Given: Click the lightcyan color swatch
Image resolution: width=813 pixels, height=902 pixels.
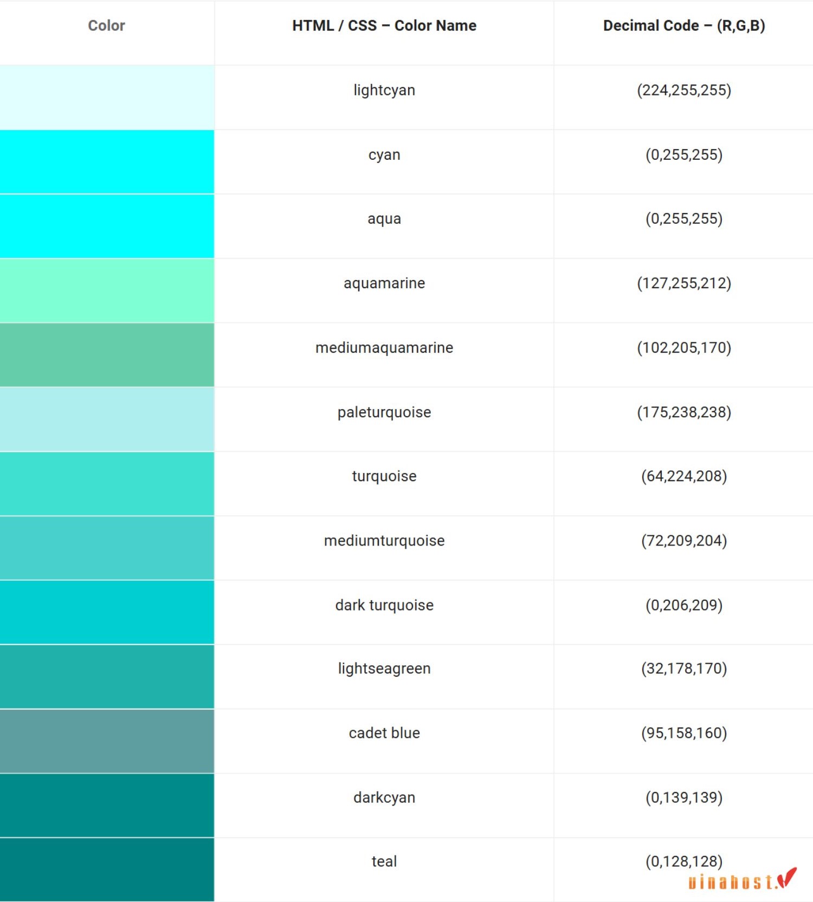Looking at the screenshot, I should coord(107,98).
